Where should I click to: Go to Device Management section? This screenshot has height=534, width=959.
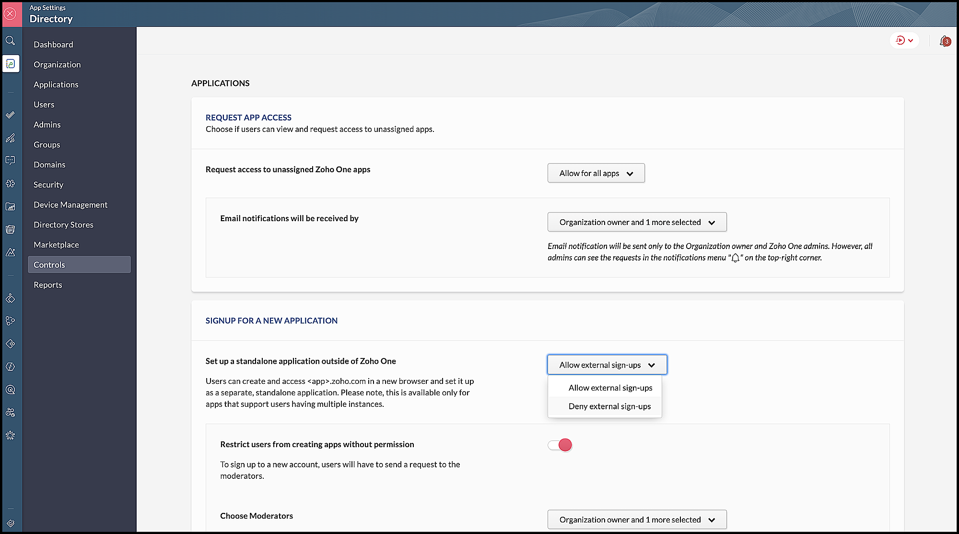coord(70,205)
